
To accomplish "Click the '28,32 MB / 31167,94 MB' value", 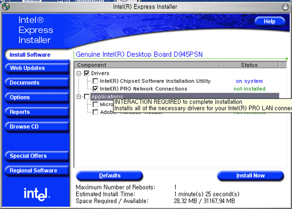I will (x=204, y=201).
